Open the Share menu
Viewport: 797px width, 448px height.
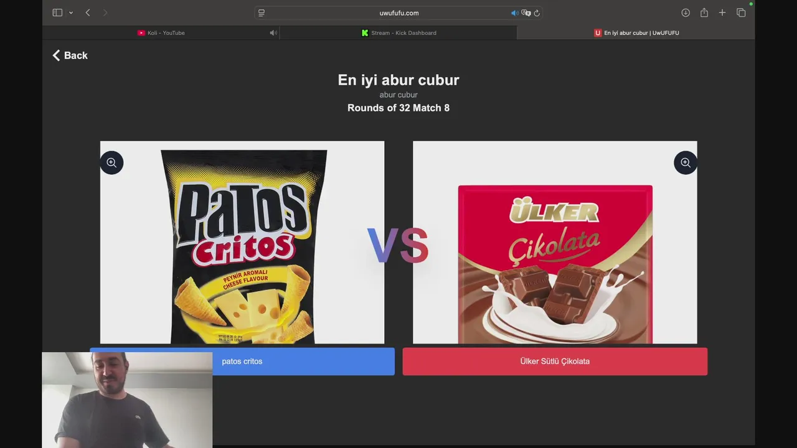pos(704,12)
